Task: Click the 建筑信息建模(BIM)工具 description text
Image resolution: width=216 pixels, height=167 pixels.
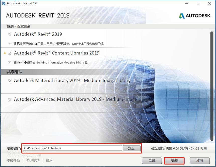Action: (59, 44)
